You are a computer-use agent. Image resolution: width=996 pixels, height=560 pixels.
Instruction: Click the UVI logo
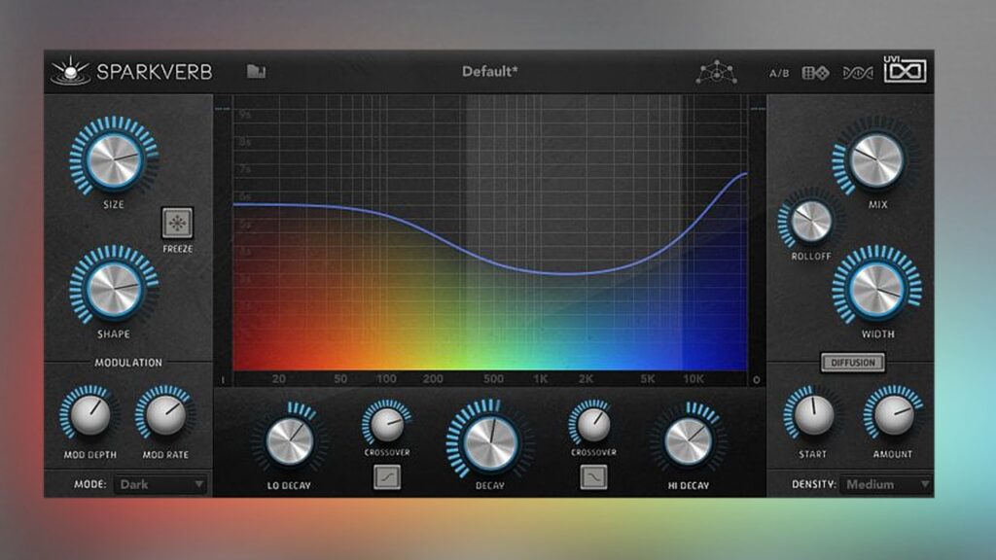coord(905,70)
